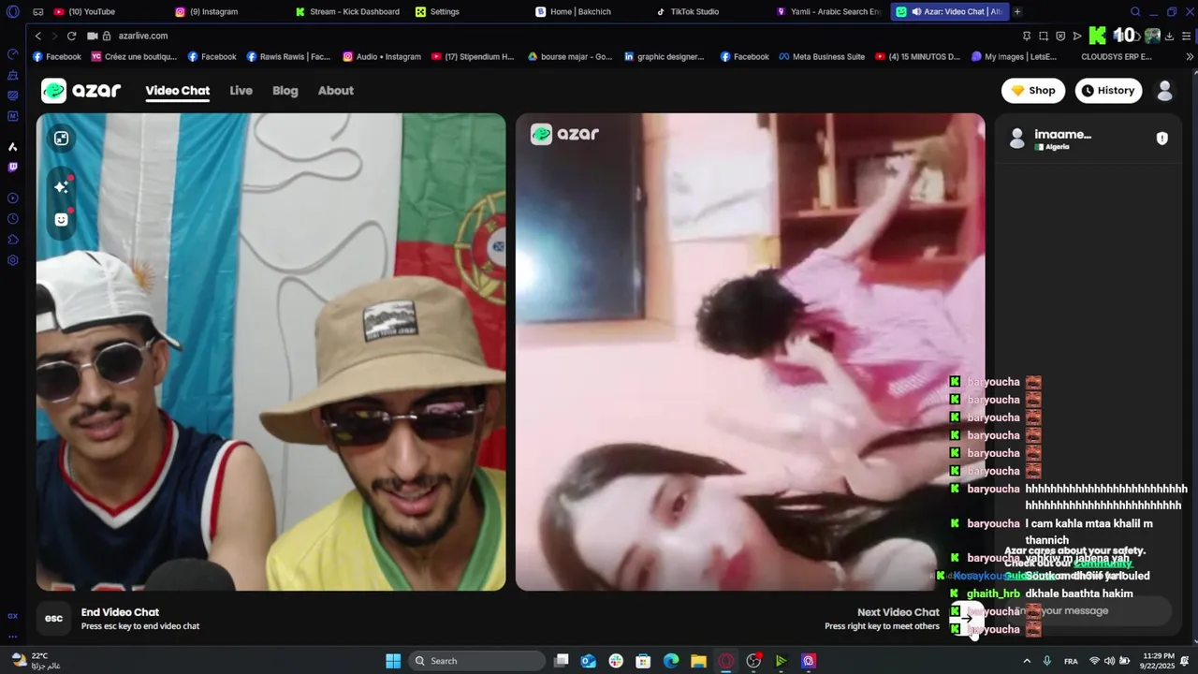Image resolution: width=1198 pixels, height=674 pixels.
Task: Open the sidebar history clock icon
Action: [x=12, y=219]
